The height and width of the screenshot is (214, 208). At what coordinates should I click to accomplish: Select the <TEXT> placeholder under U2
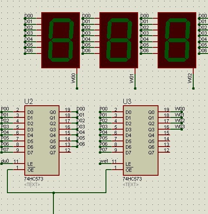click(x=32, y=184)
